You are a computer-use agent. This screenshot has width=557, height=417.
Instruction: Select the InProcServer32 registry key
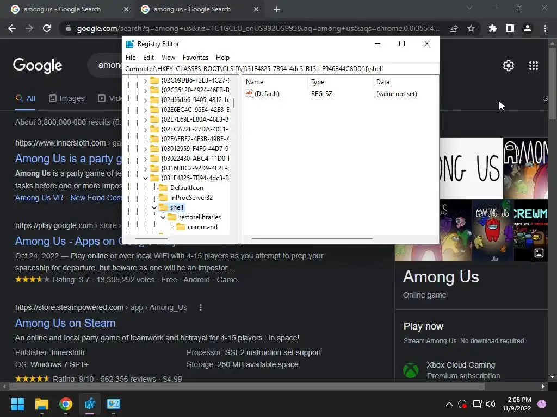click(191, 198)
